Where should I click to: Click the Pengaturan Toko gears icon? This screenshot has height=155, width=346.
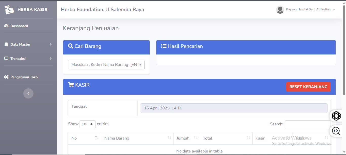(6, 77)
